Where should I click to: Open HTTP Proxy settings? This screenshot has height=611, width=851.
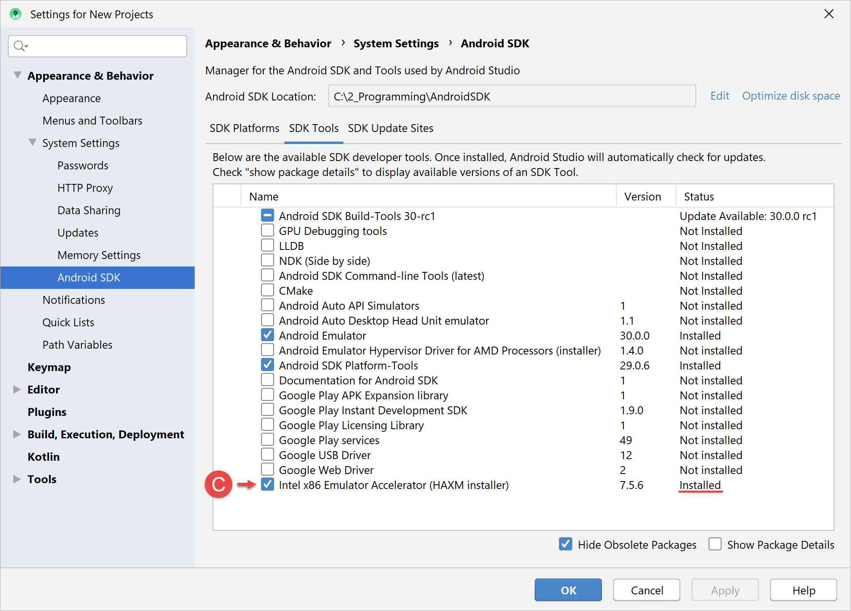pyautogui.click(x=85, y=188)
